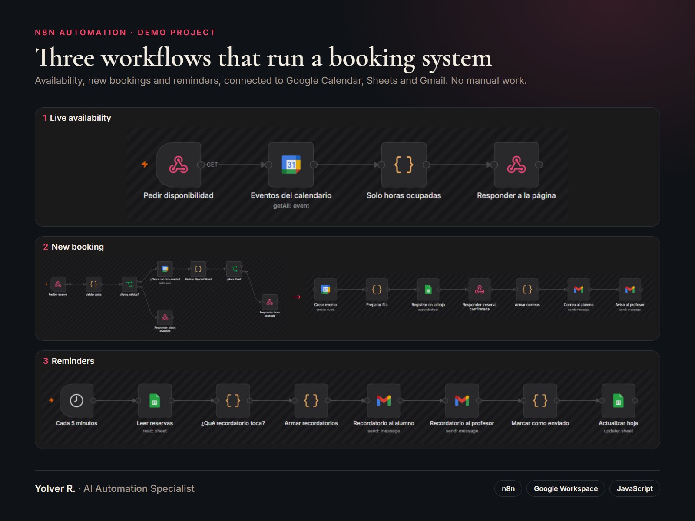Click the '¿Choca con otro evento?' calendar node

[x=165, y=269]
